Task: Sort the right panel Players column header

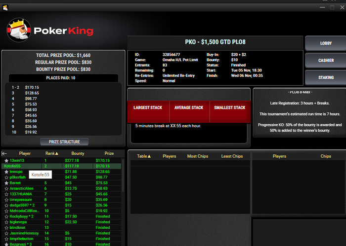Action: click(279, 156)
